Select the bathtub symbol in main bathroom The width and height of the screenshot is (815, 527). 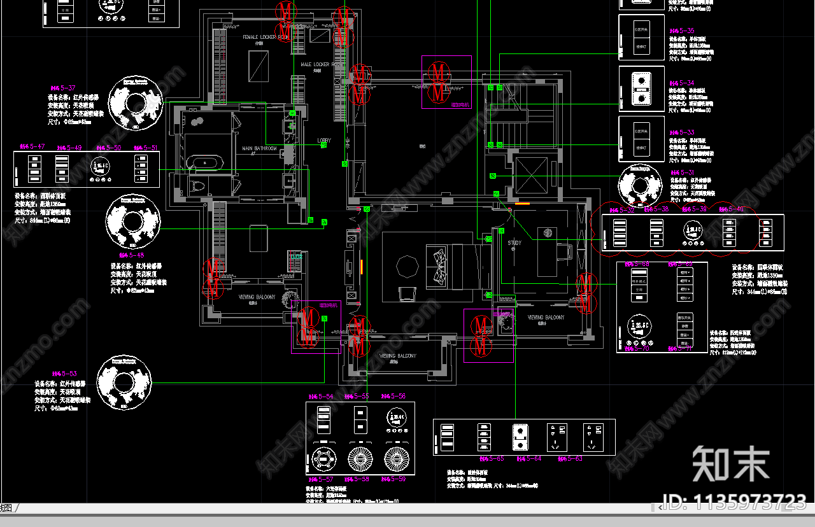(x=206, y=163)
